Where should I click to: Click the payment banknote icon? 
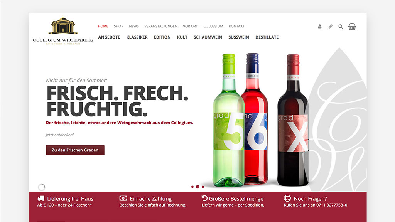coord(123,198)
